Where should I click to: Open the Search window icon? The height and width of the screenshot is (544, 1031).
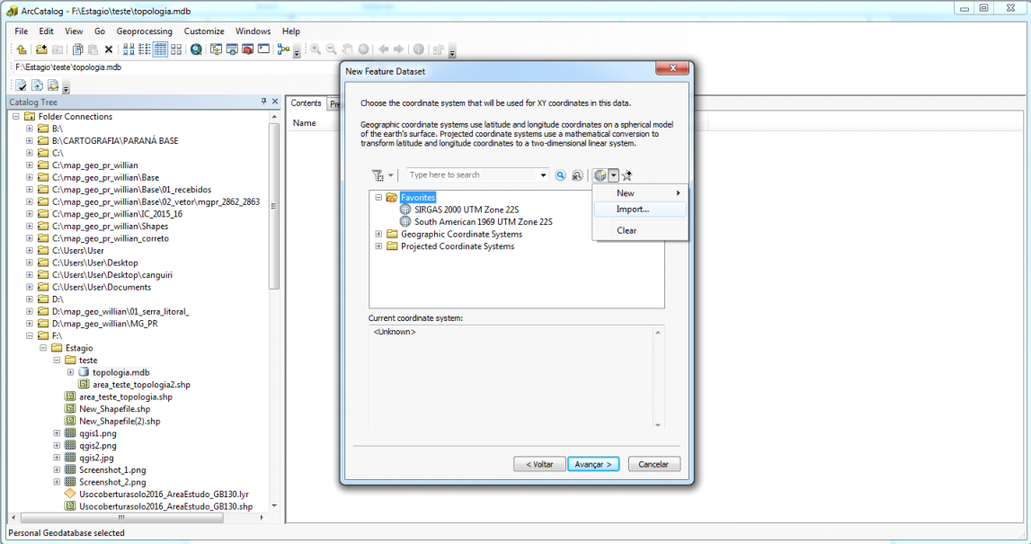(231, 49)
